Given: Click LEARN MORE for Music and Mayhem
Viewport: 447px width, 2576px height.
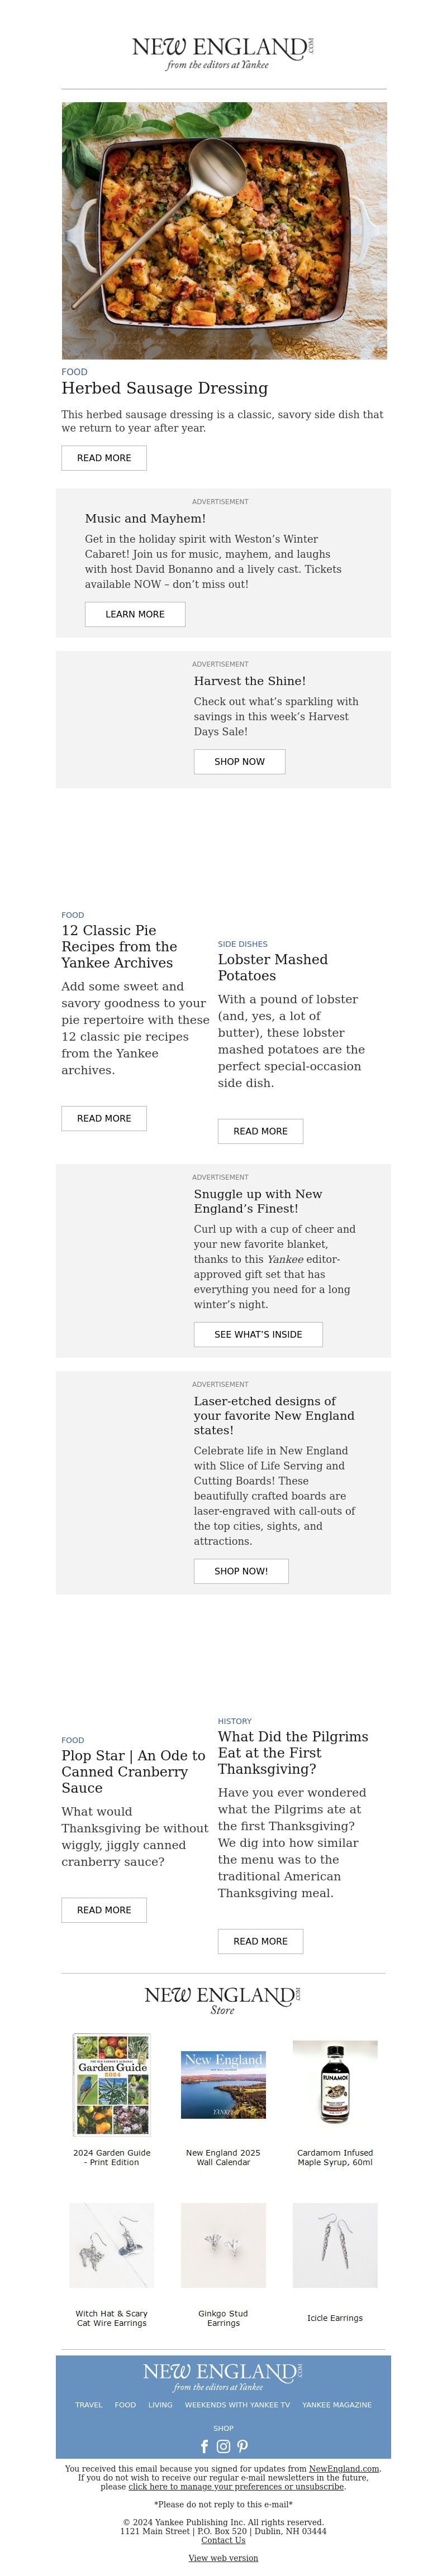Looking at the screenshot, I should (135, 614).
